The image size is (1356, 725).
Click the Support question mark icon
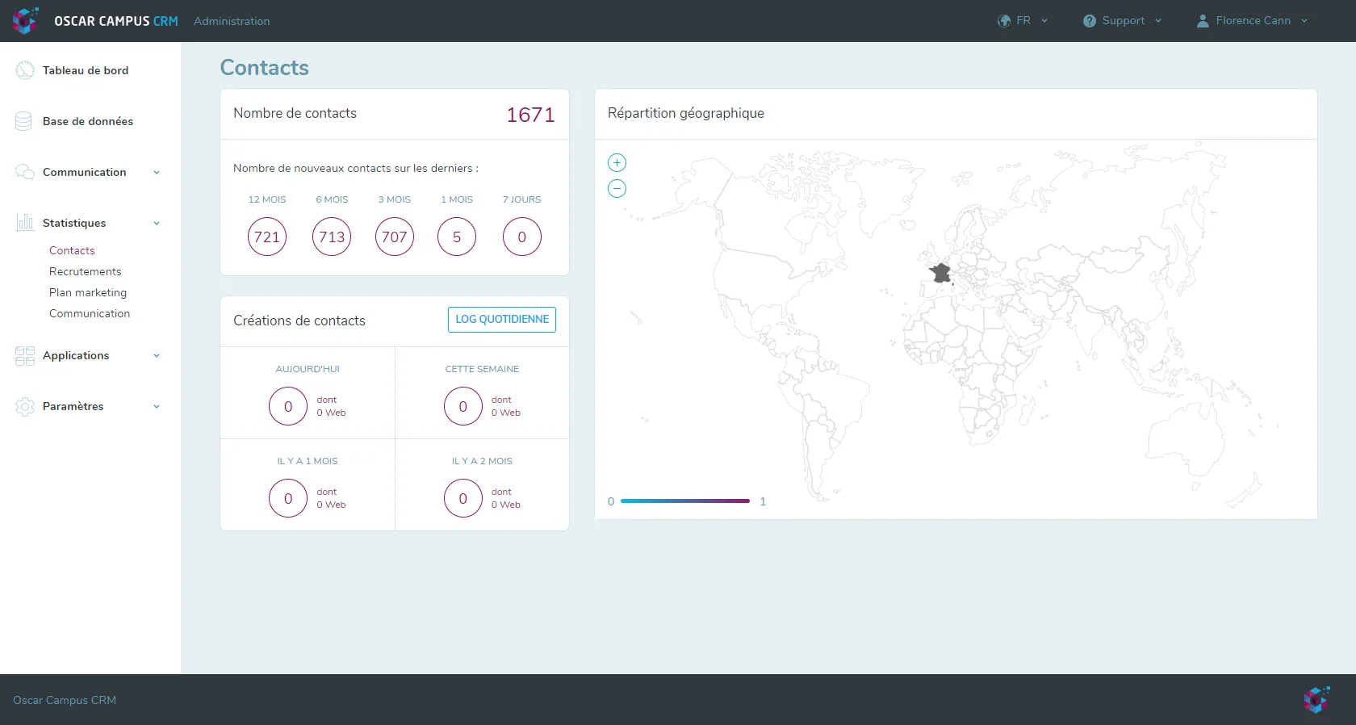[x=1090, y=21]
